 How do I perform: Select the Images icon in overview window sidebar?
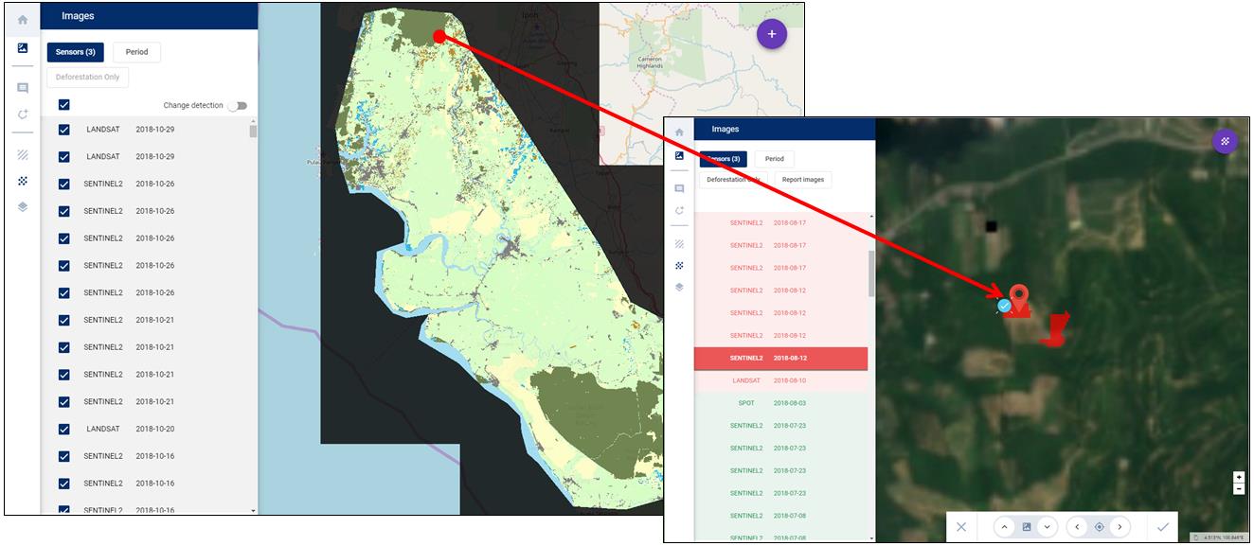click(23, 48)
